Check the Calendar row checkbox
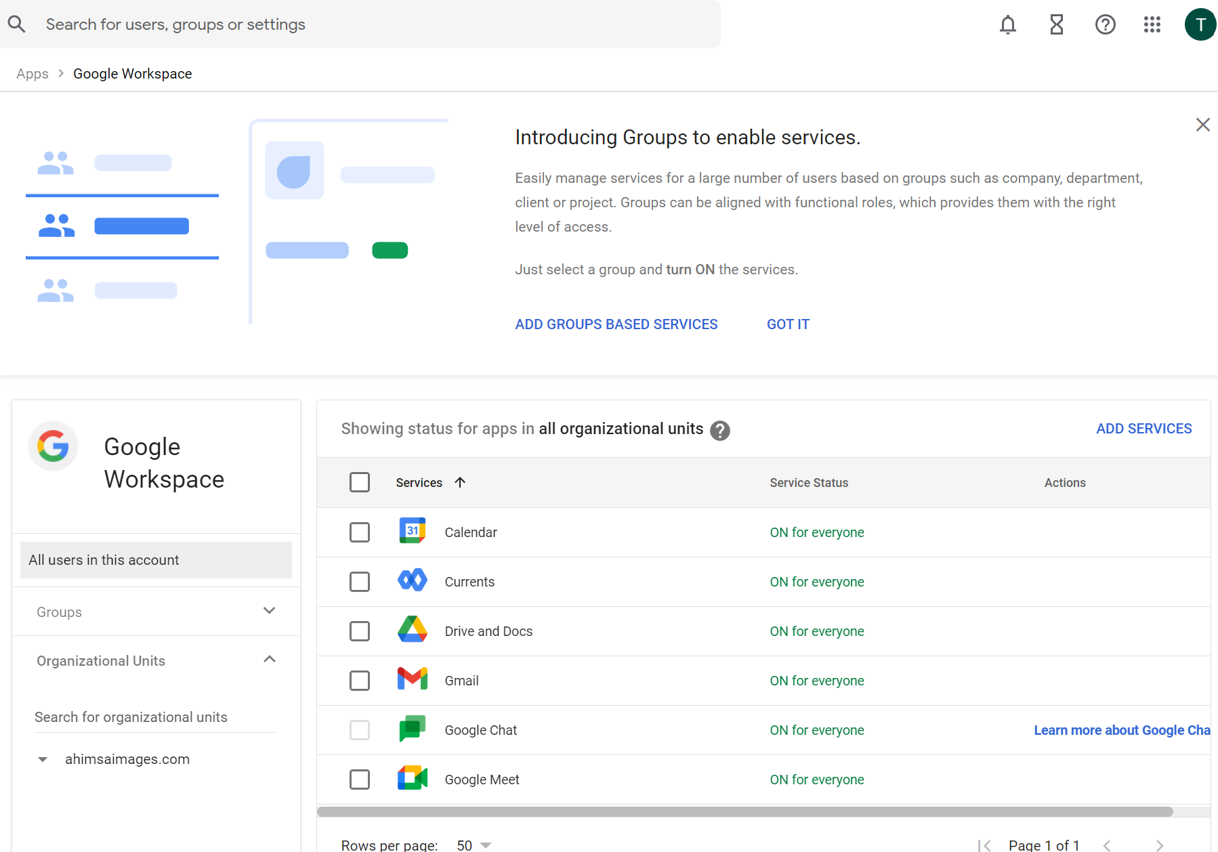The image size is (1218, 852). coord(360,532)
